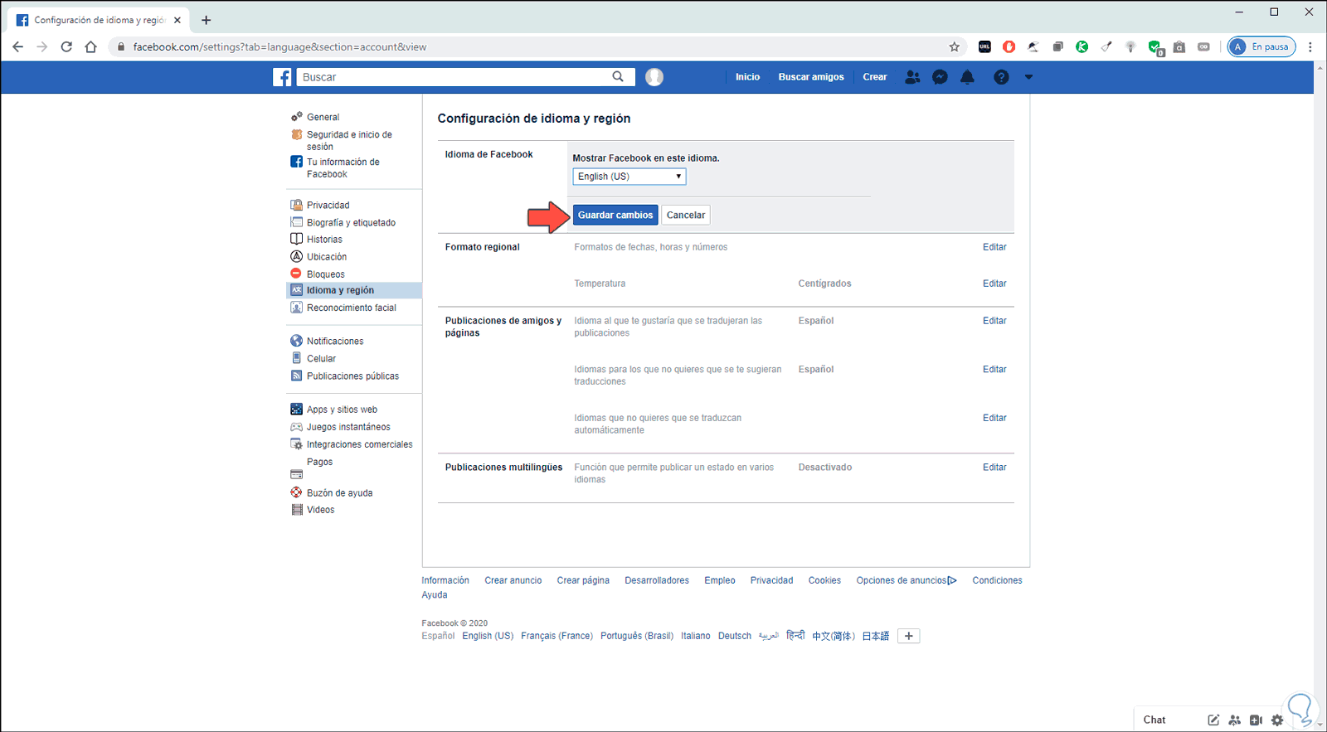
Task: Select the Configuración de idioma browser tab
Action: click(x=99, y=20)
